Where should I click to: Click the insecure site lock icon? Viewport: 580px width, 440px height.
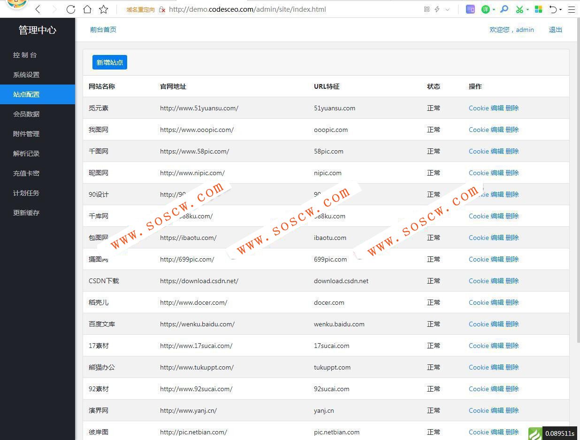pos(162,9)
